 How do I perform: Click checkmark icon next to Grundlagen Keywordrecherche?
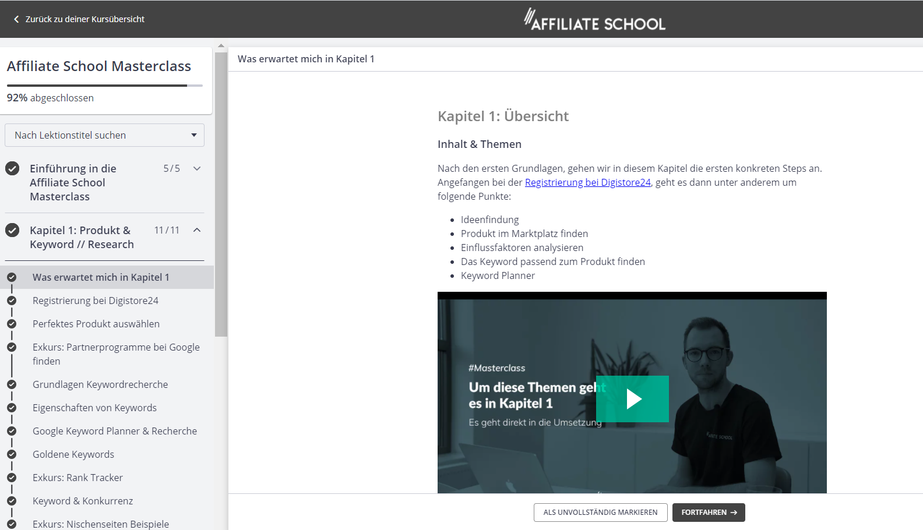[12, 384]
